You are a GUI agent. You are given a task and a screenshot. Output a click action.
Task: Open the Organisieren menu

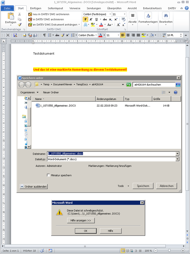click(x=29, y=93)
